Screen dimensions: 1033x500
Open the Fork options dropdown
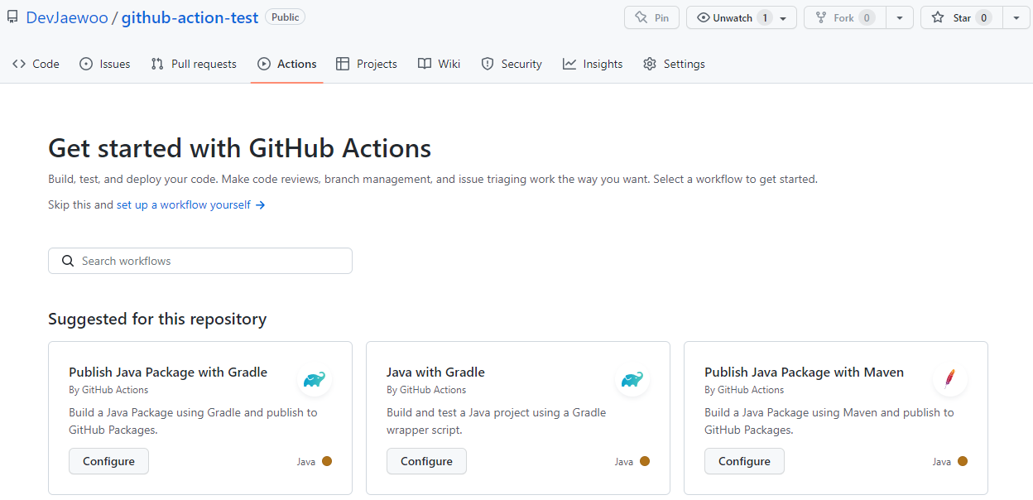pyautogui.click(x=900, y=17)
